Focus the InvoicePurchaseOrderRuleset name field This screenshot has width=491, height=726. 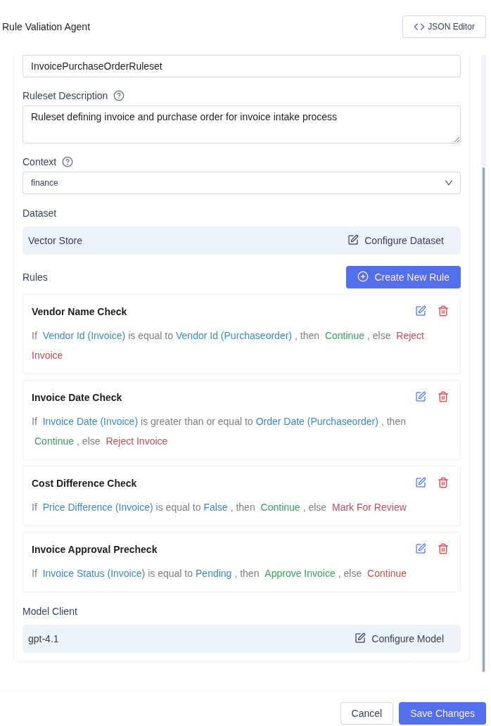tap(241, 66)
